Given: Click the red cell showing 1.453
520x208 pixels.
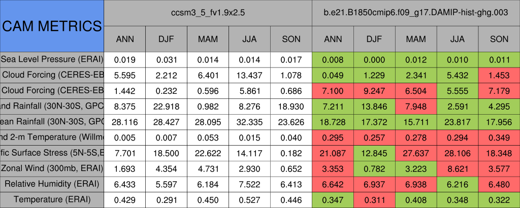Looking at the screenshot, I should click(x=499, y=75).
